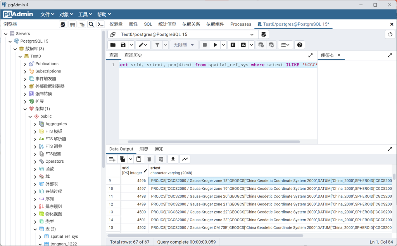Click the browser panel database object icon

click(63, 24)
